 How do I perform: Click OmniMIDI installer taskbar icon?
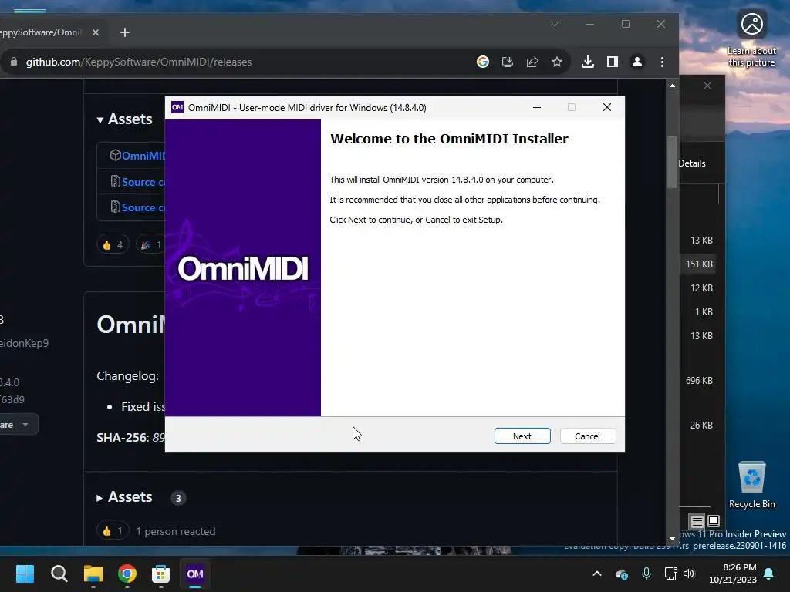[x=195, y=573]
